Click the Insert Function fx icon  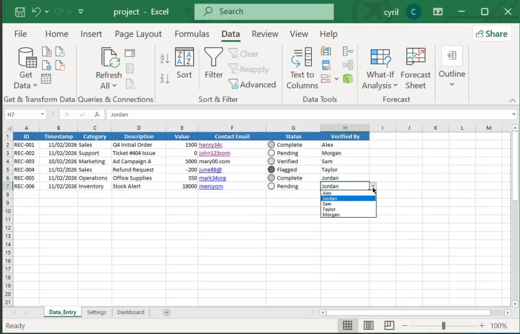(x=97, y=114)
